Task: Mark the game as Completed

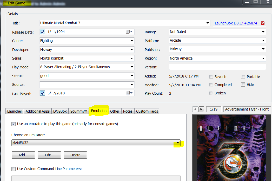Action: pyautogui.click(x=211, y=85)
